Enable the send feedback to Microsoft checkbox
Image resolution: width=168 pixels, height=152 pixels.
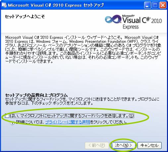7,116
